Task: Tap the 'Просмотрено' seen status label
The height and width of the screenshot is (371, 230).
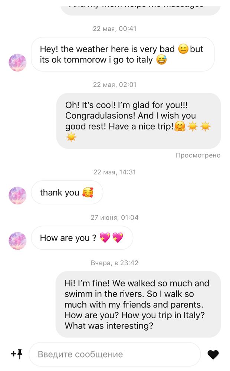Action: pyautogui.click(x=198, y=155)
